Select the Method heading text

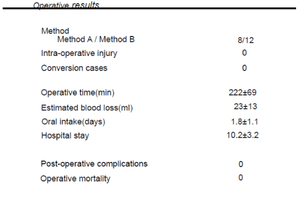(x=55, y=31)
